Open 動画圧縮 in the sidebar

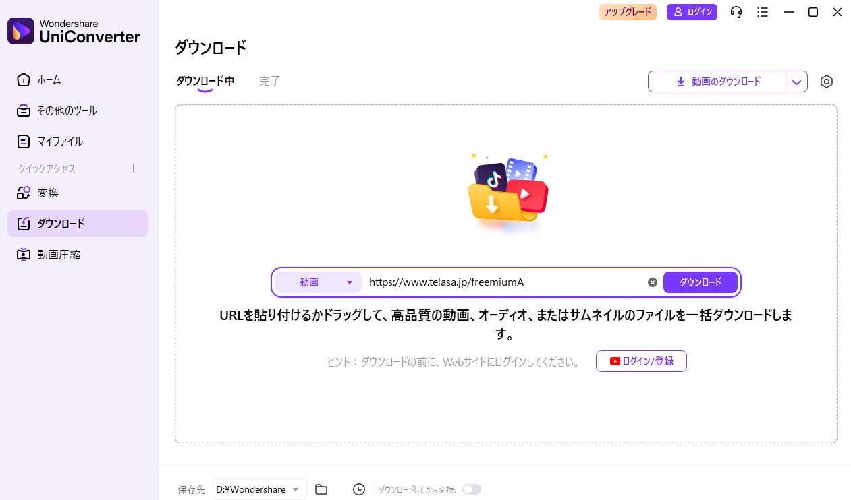(59, 255)
